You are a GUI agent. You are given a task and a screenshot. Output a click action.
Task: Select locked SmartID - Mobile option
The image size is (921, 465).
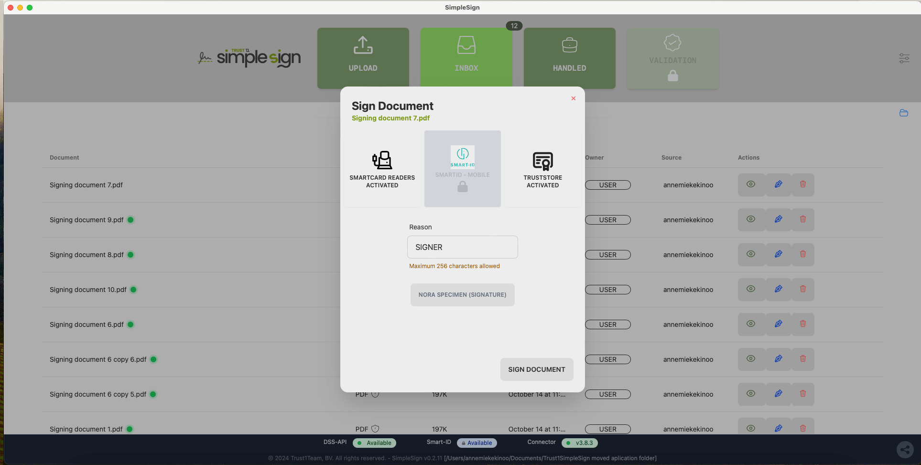[462, 169]
